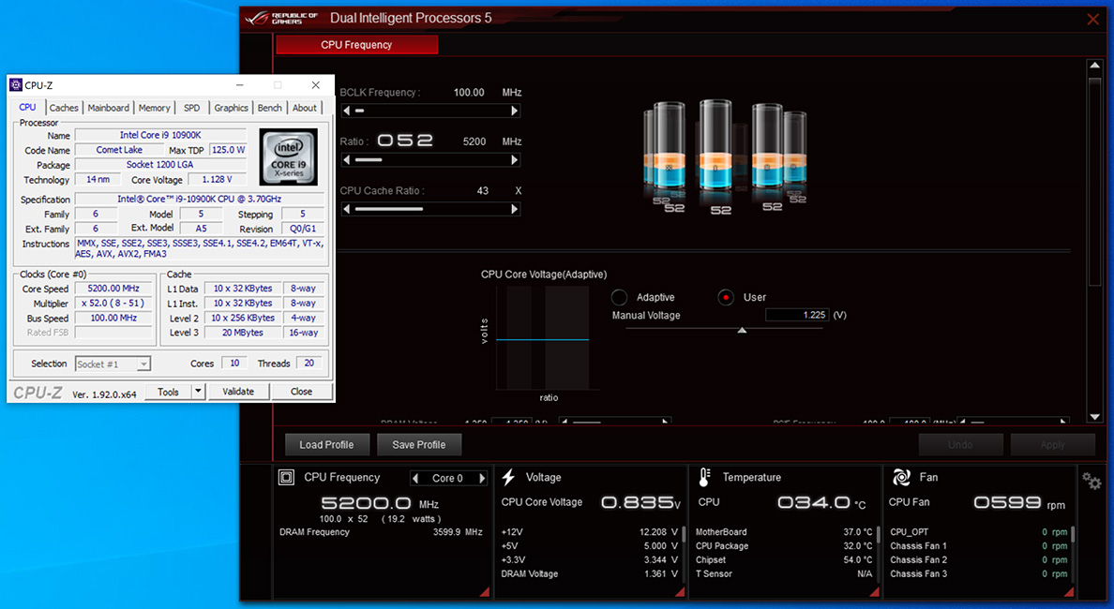Viewport: 1114px width, 609px height.
Task: Click the Core Voltage value "1.128 V"
Action: (x=218, y=180)
